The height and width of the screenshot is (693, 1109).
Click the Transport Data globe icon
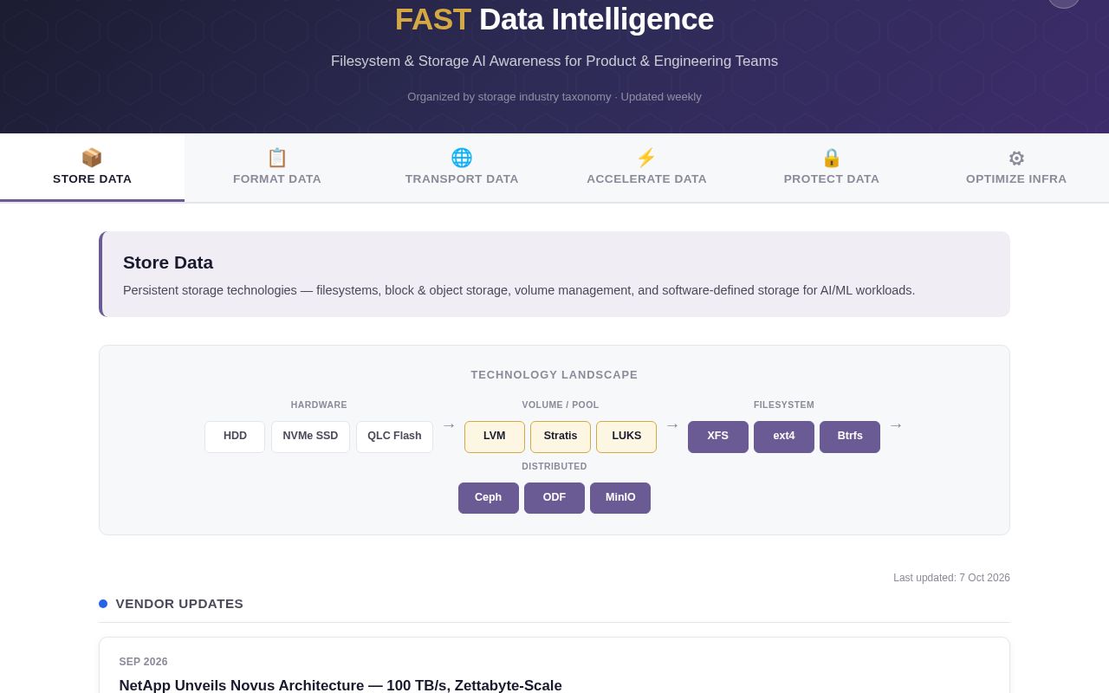[462, 158]
